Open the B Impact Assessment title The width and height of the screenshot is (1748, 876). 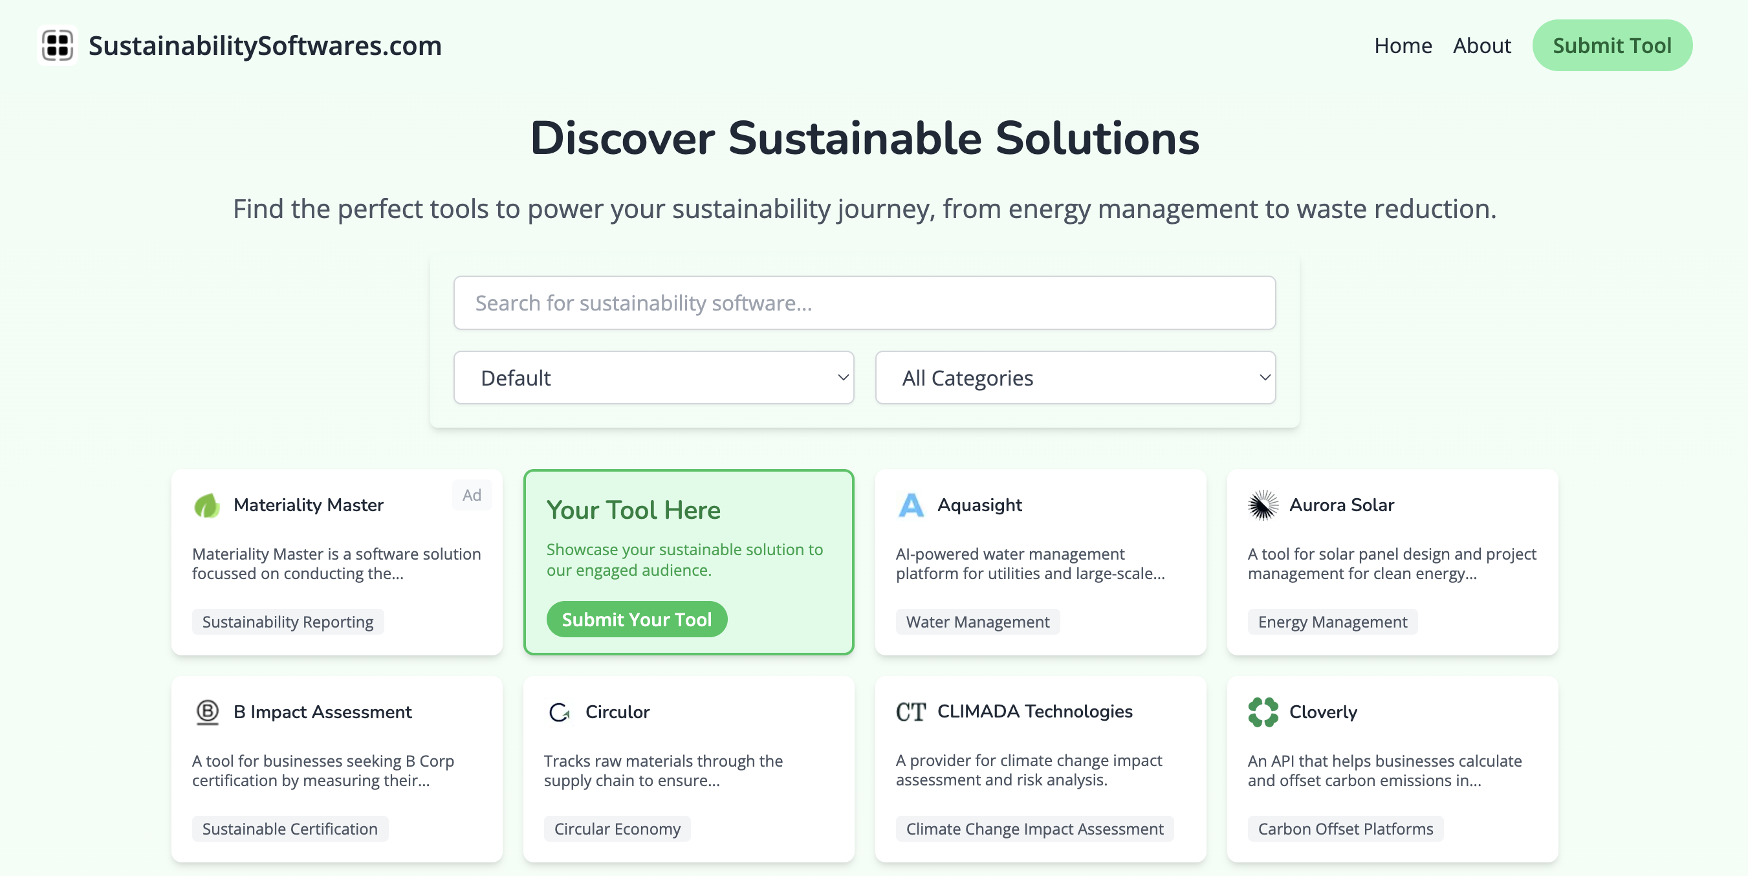(x=322, y=712)
